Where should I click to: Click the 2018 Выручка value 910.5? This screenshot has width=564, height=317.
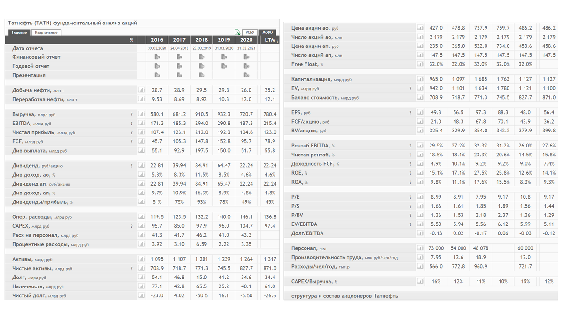tap(202, 114)
